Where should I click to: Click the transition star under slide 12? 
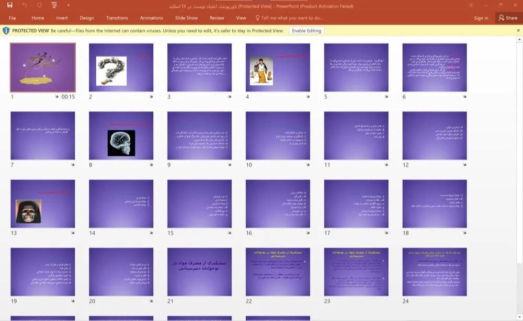click(x=465, y=165)
